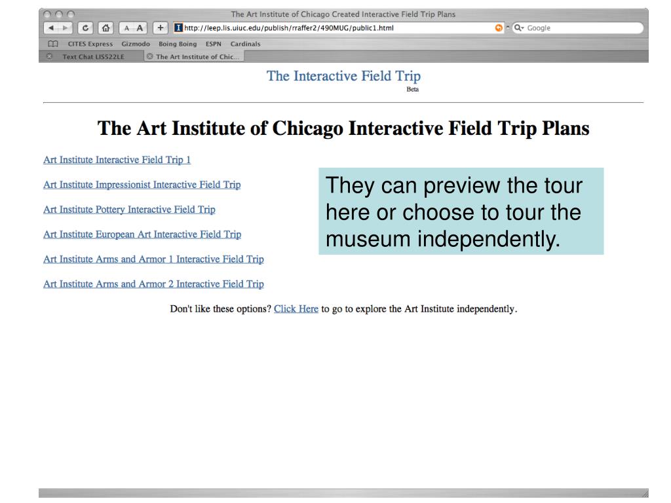Open the ESPN bookmark

(x=214, y=44)
